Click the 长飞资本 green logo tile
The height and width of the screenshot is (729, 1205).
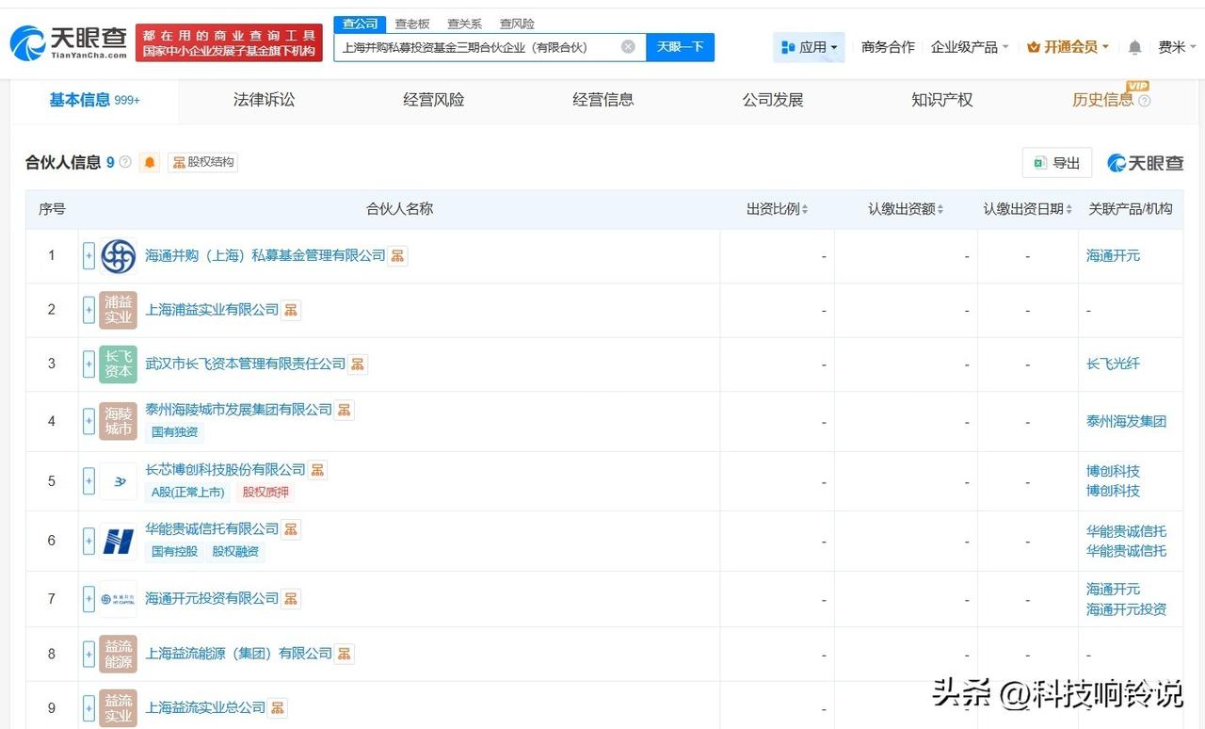(x=119, y=364)
